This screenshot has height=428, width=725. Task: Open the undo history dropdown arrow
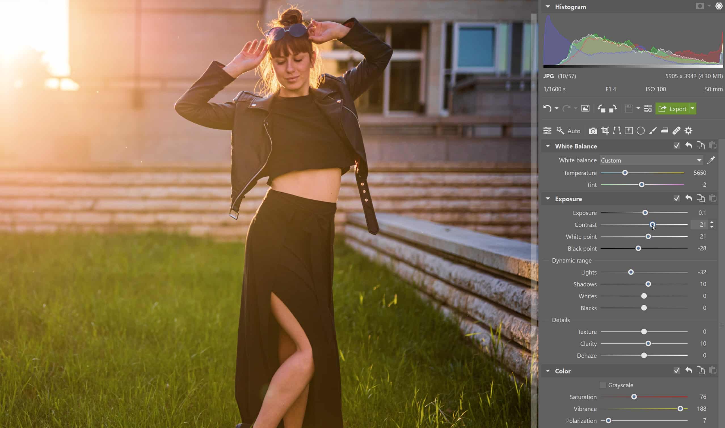(557, 109)
